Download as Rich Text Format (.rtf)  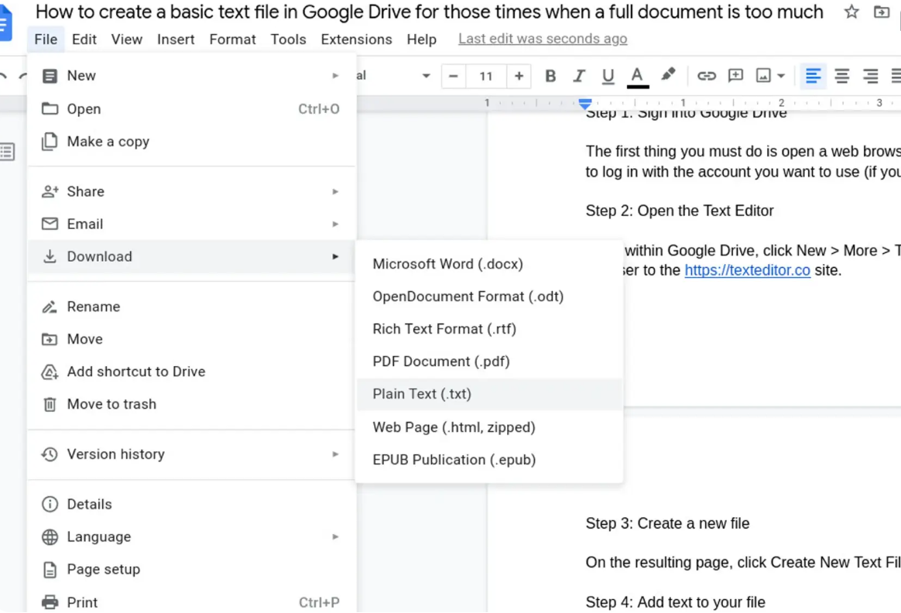489,329
